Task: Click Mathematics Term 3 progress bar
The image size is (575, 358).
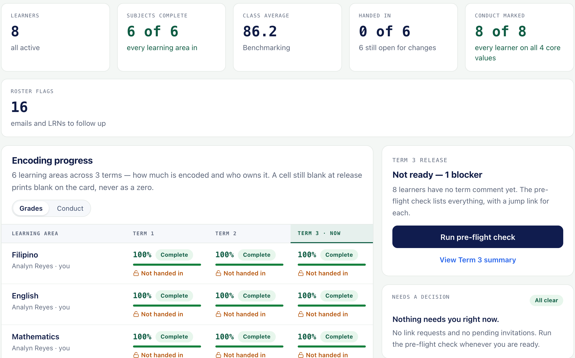Action: (x=332, y=346)
